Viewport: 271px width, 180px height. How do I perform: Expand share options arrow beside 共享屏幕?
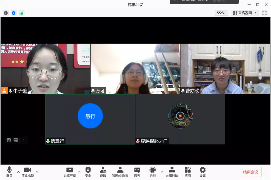(79, 172)
